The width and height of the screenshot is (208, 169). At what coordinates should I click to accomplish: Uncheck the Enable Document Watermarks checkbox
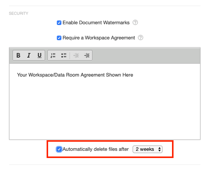[59, 23]
